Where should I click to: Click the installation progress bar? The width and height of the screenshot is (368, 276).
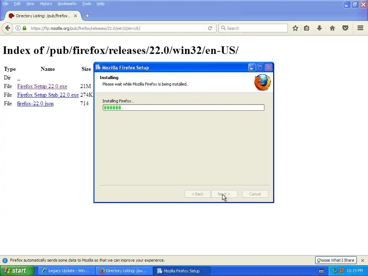pyautogui.click(x=184, y=107)
